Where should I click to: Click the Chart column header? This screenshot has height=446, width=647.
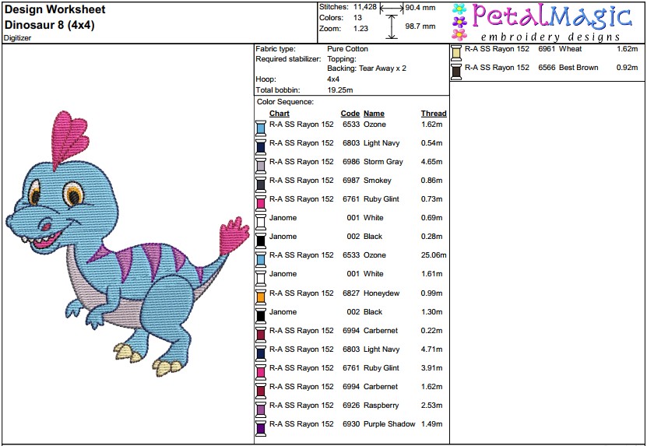pos(280,114)
